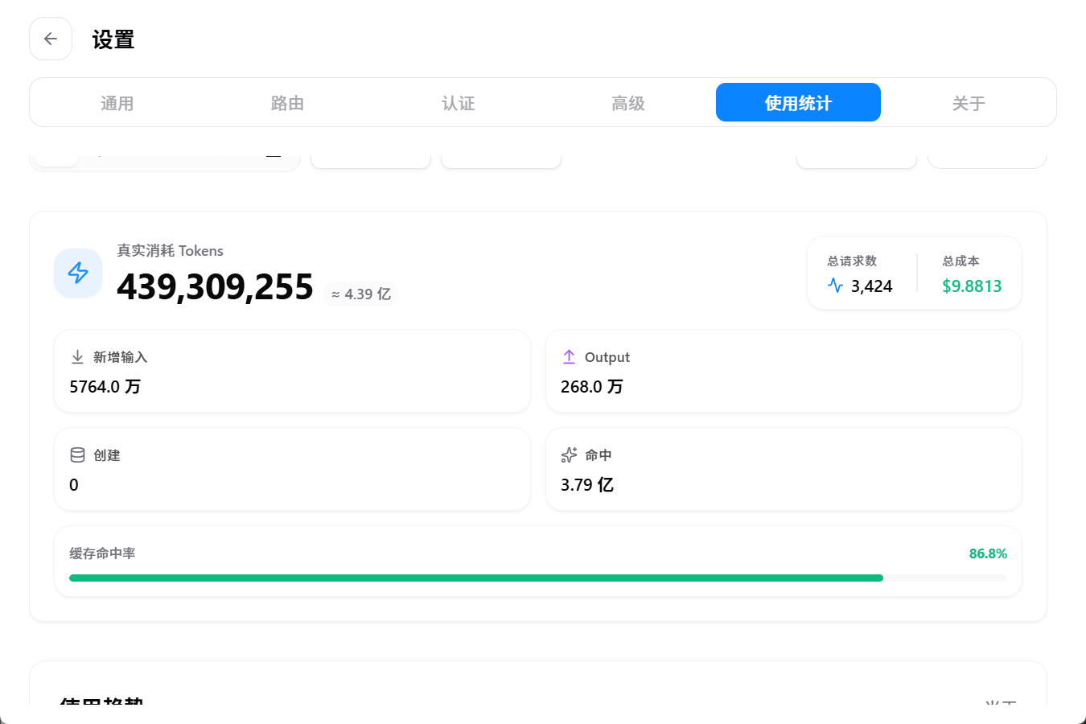
Task: Open the 通用 tab
Action: pyautogui.click(x=117, y=103)
